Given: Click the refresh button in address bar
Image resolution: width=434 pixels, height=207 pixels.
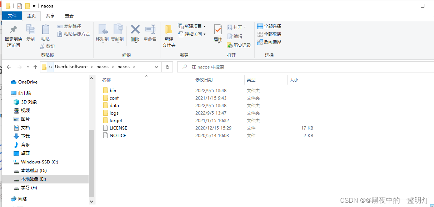Looking at the screenshot, I should click(x=167, y=67).
